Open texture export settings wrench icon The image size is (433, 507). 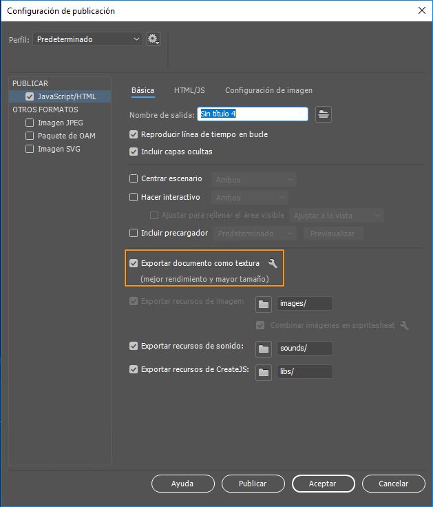point(273,263)
